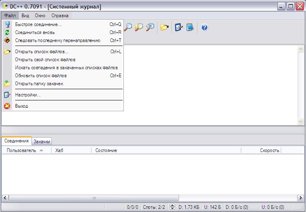Choose Открыть папку закачек
This screenshot has width=306, height=212.
(x=39, y=84)
